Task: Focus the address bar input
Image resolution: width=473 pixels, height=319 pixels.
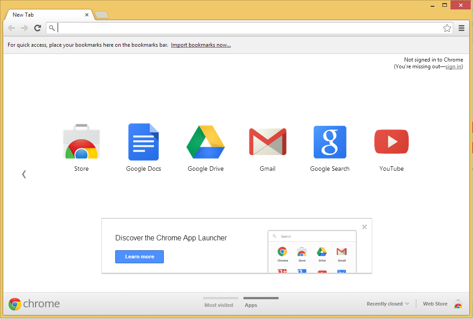Action: click(249, 28)
